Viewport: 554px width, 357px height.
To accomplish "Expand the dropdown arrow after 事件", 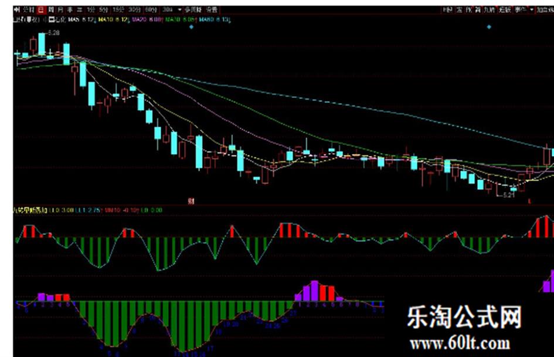I will [x=531, y=10].
